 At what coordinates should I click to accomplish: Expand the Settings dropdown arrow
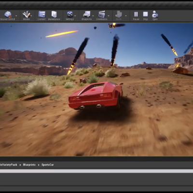tap(75, 16)
